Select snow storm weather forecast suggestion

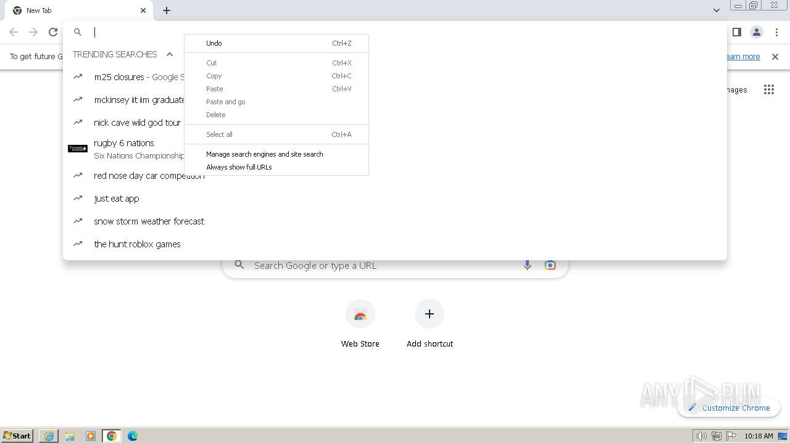(395, 221)
